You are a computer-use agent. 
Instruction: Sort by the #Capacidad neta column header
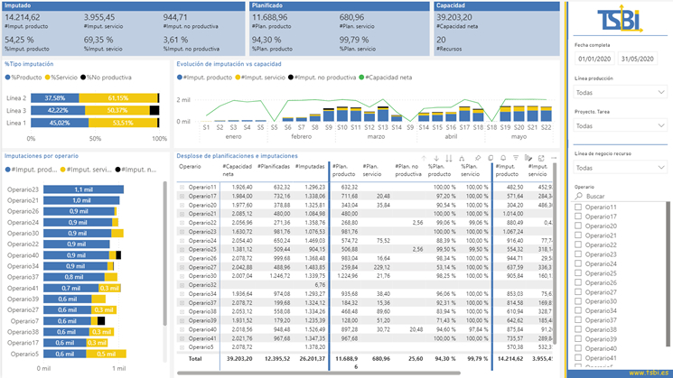pos(237,171)
